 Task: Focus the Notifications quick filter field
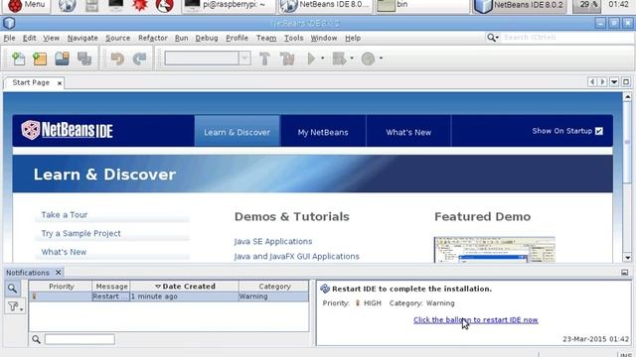pos(79,339)
